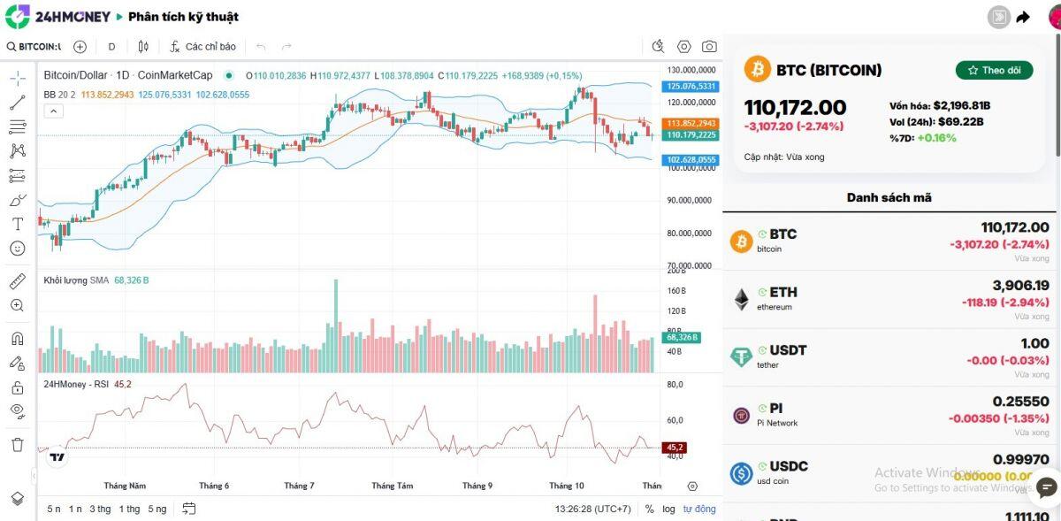Delete drawings with trash icon
Image resolution: width=1061 pixels, height=521 pixels.
[17, 444]
